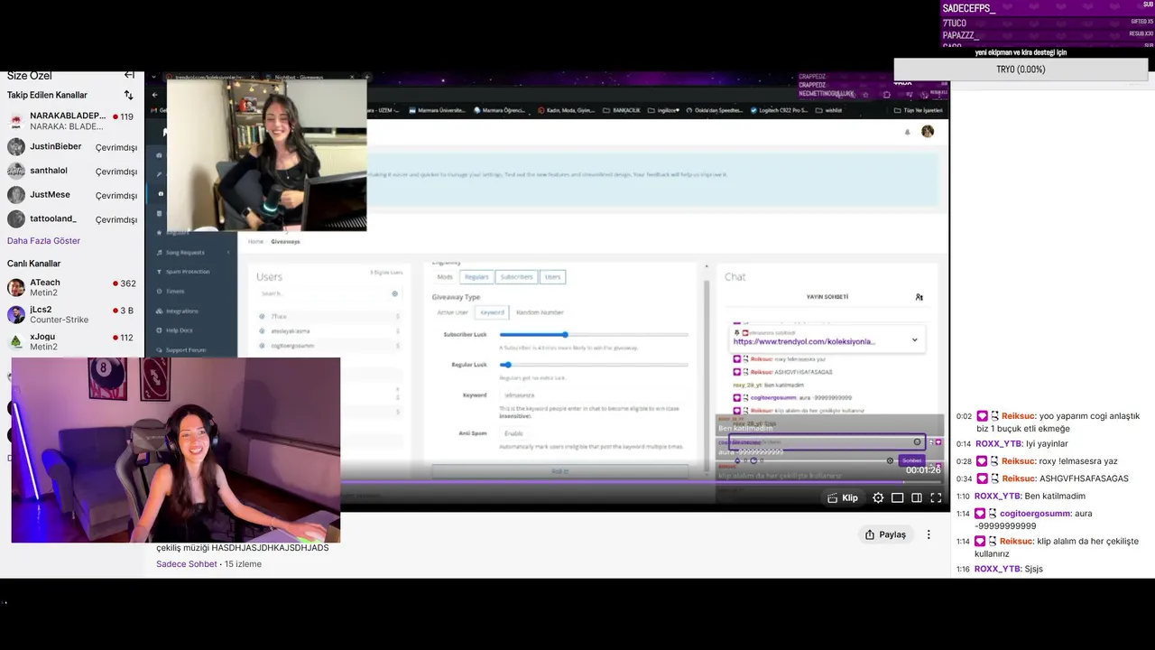Sort the Takip Edilen Kanallar list
The height and width of the screenshot is (650, 1155).
click(128, 95)
